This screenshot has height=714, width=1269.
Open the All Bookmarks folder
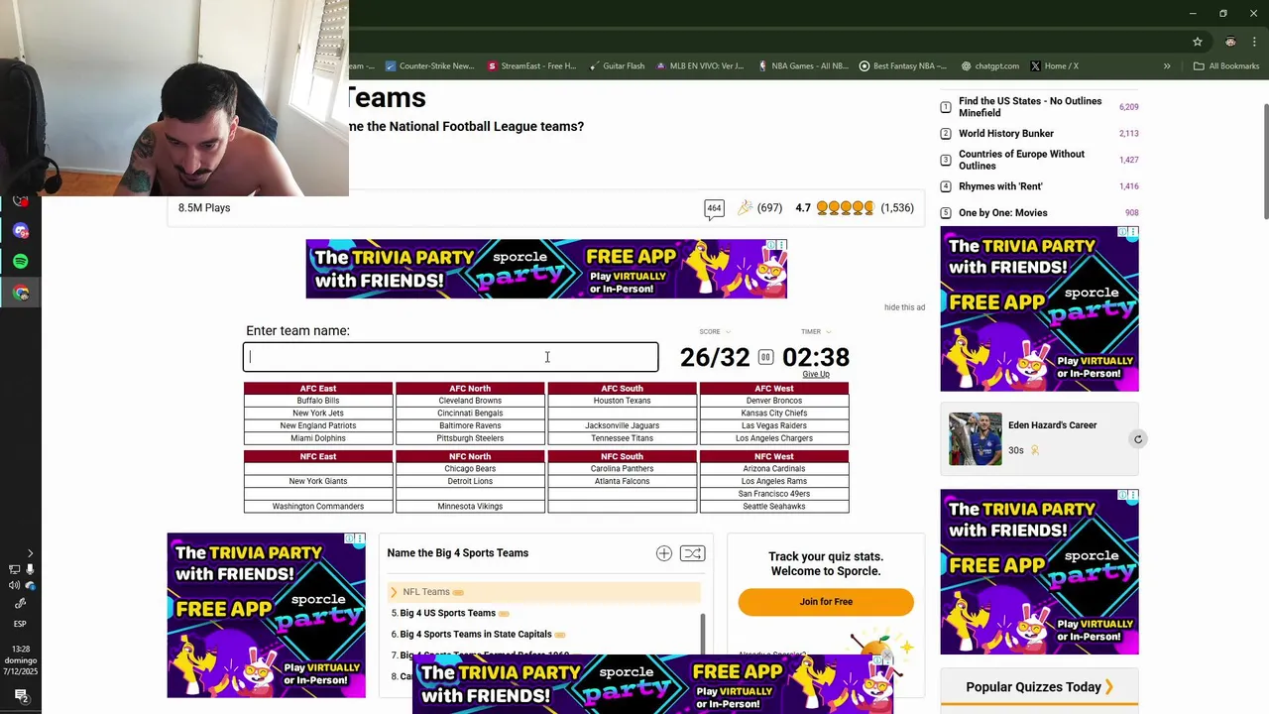click(x=1226, y=66)
